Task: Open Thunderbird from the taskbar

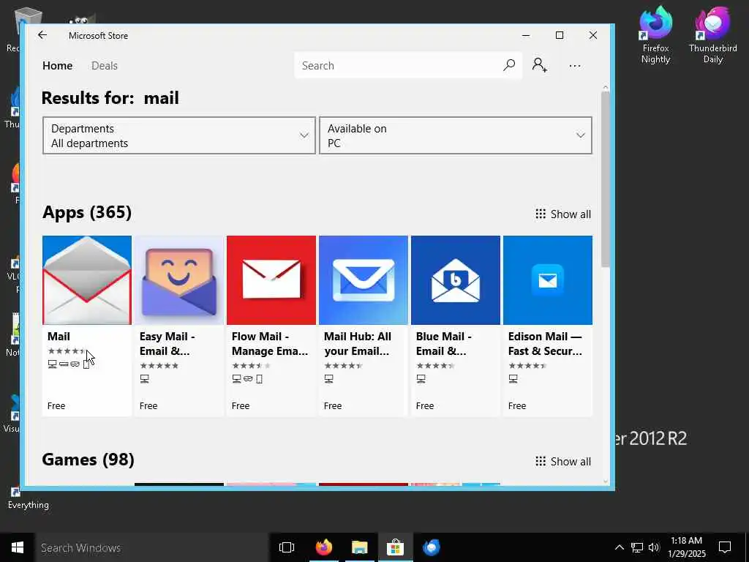Action: point(432,547)
